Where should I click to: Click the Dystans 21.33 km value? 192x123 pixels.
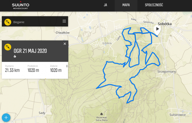(x=12, y=70)
